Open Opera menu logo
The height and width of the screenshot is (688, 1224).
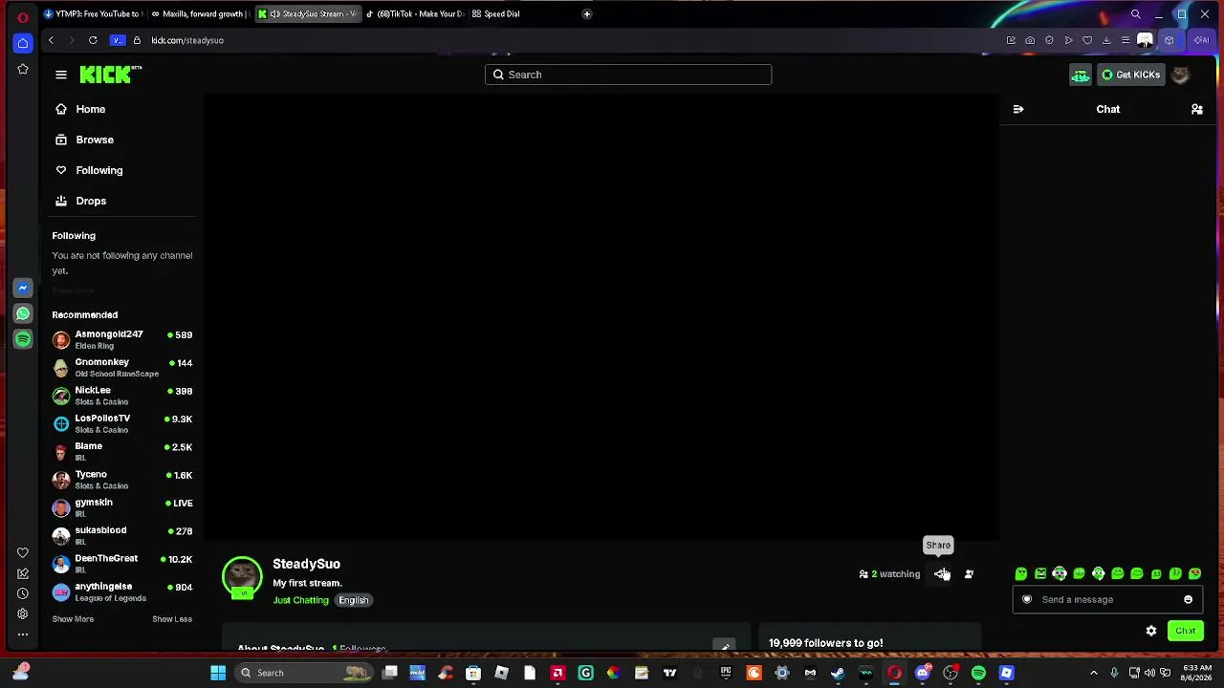point(23,16)
